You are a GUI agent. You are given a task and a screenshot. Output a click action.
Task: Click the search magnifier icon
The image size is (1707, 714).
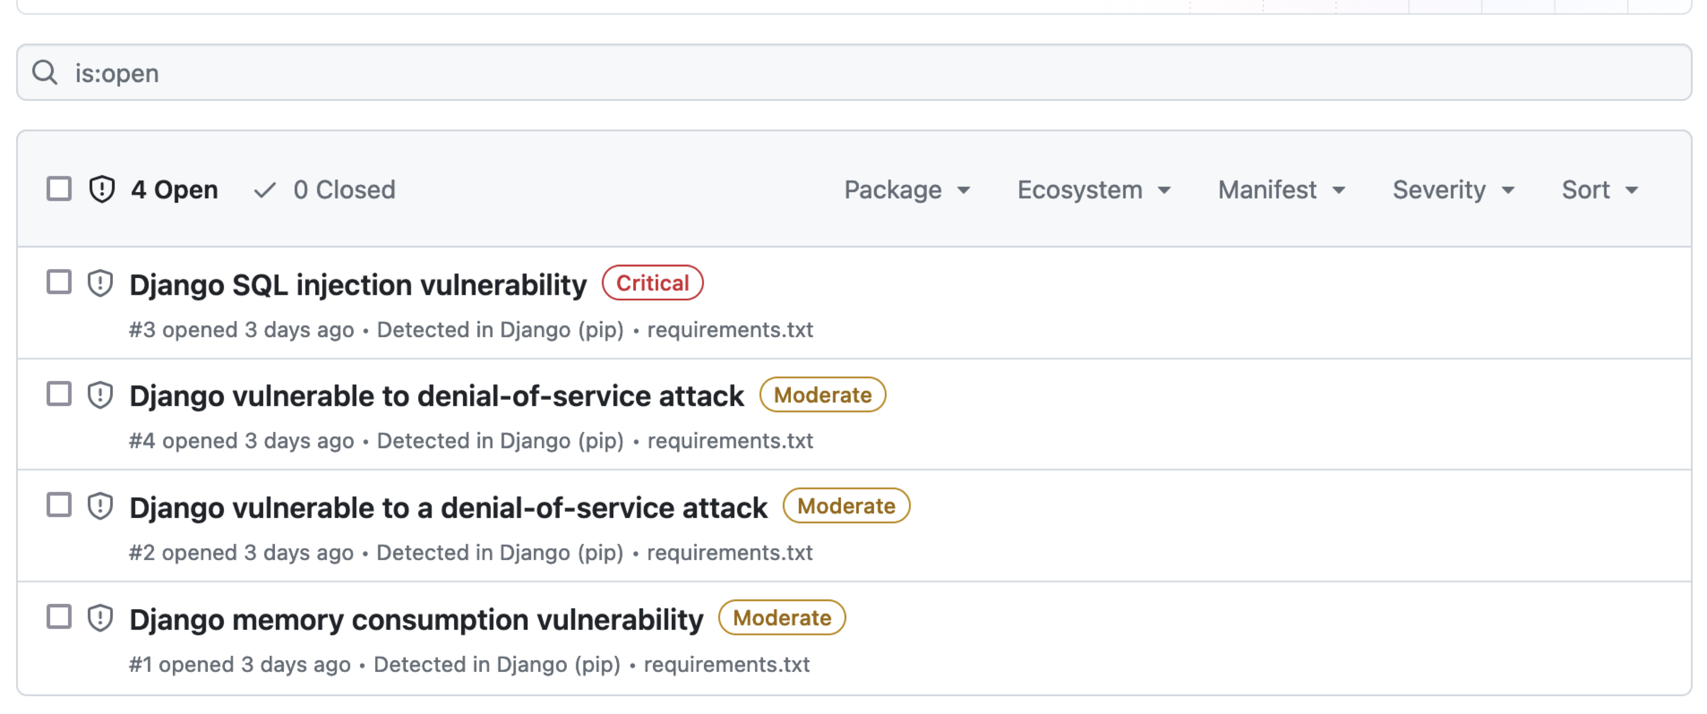[44, 72]
